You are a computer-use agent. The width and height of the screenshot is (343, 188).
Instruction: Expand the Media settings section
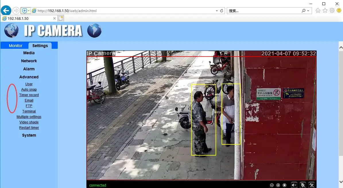29,53
